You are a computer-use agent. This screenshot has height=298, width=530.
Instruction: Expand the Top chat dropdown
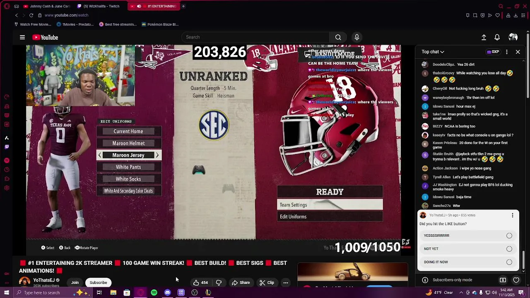click(x=433, y=52)
